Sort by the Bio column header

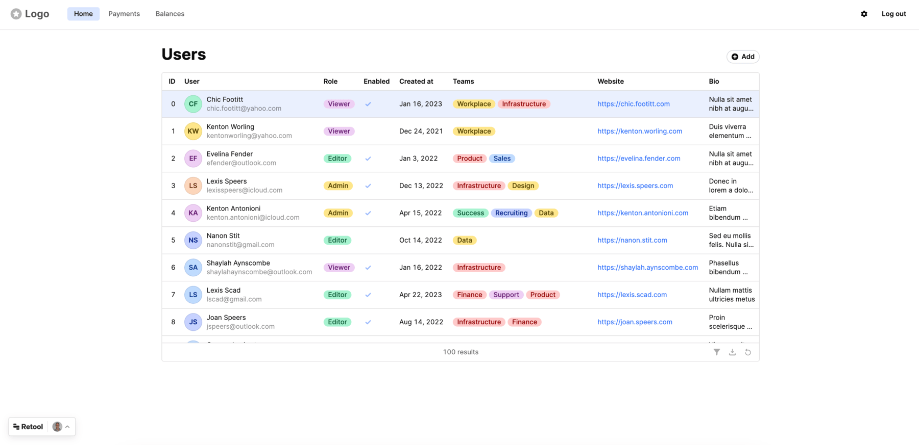coord(714,82)
